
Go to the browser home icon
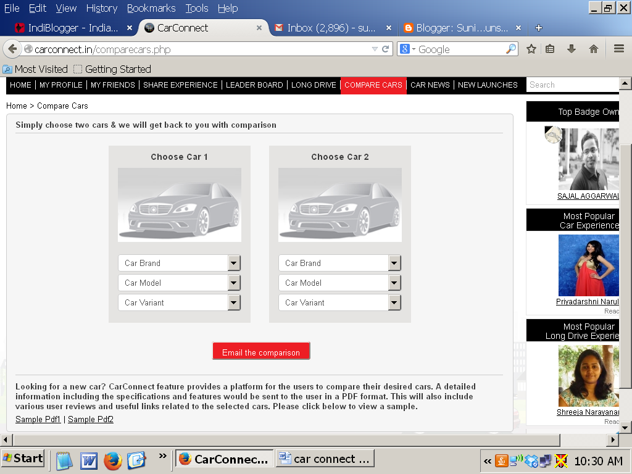point(593,49)
